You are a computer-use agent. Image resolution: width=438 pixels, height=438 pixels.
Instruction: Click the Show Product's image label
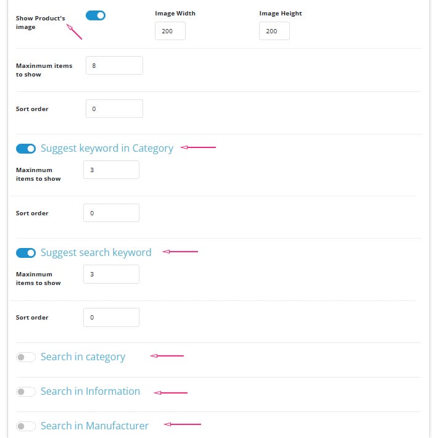click(41, 23)
